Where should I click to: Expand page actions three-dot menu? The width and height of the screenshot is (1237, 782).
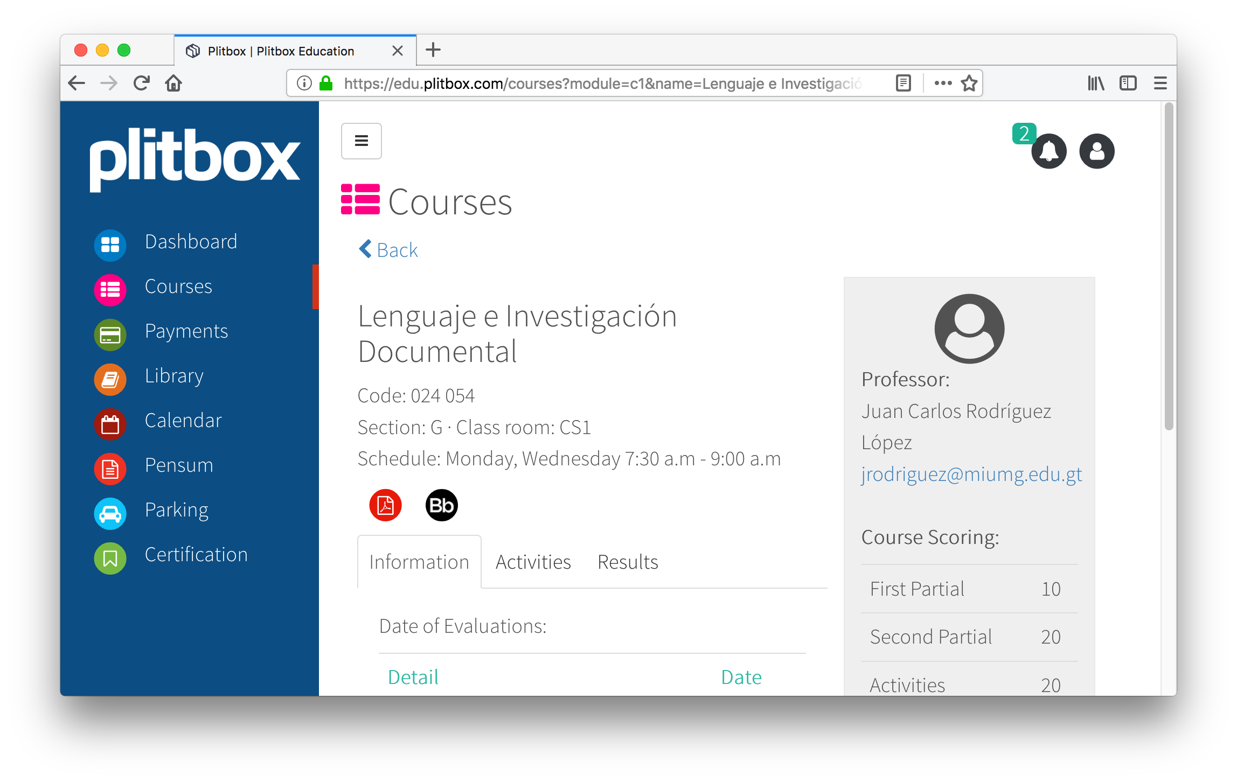pyautogui.click(x=943, y=83)
